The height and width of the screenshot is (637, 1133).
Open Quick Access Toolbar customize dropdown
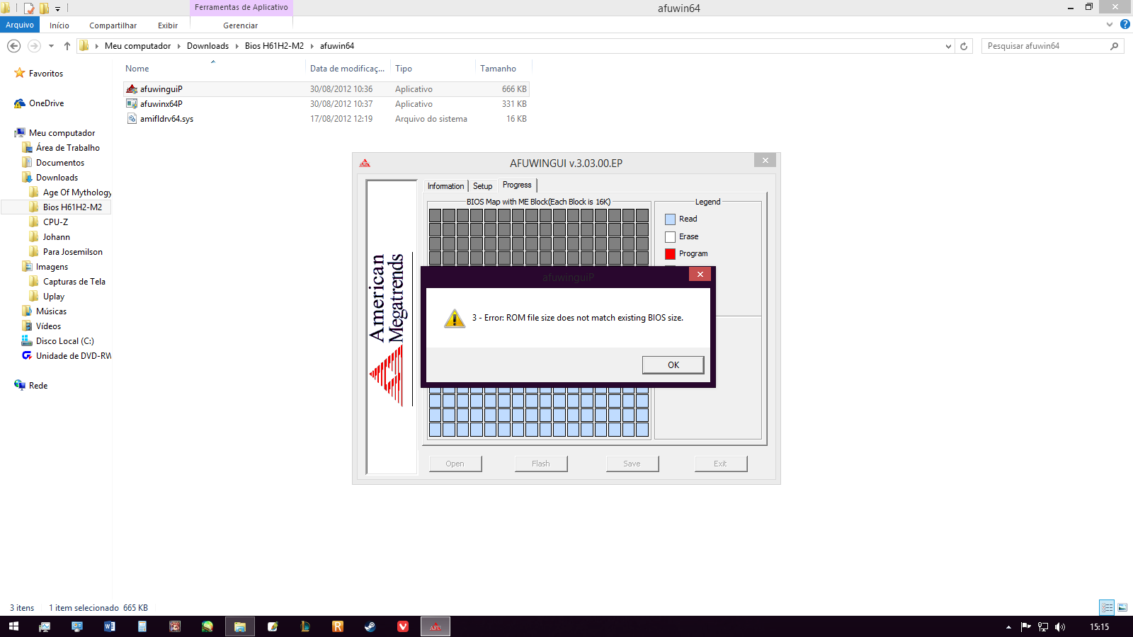point(58,8)
